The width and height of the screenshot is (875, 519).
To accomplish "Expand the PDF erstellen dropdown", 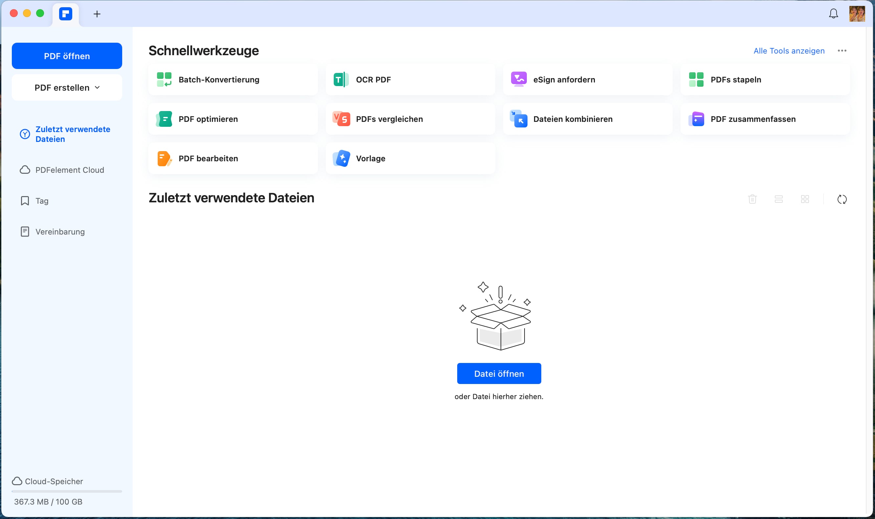I will pyautogui.click(x=67, y=87).
